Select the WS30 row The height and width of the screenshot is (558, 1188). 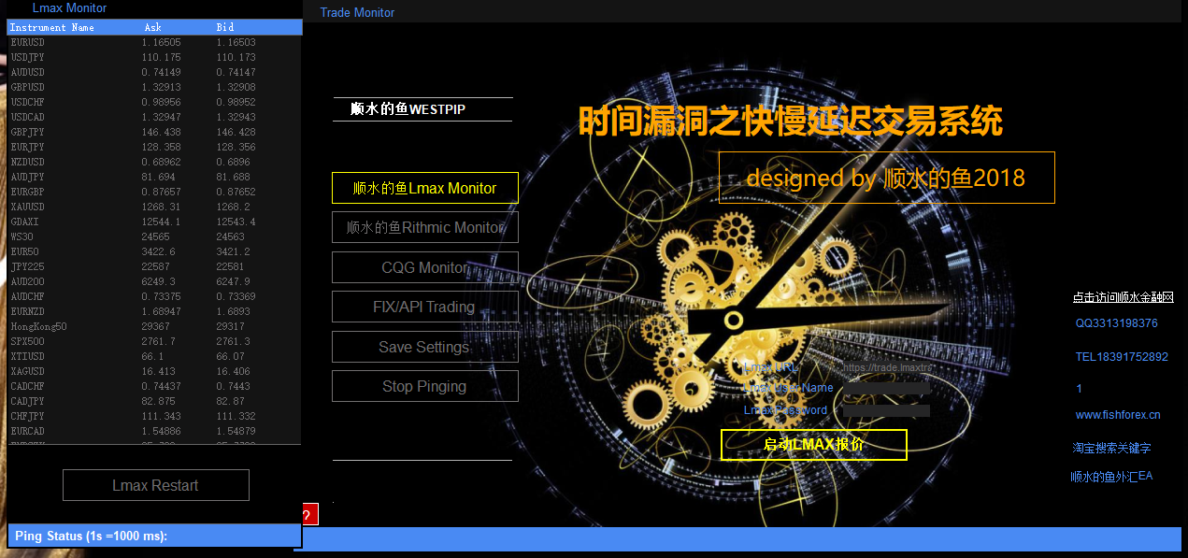[x=154, y=236]
